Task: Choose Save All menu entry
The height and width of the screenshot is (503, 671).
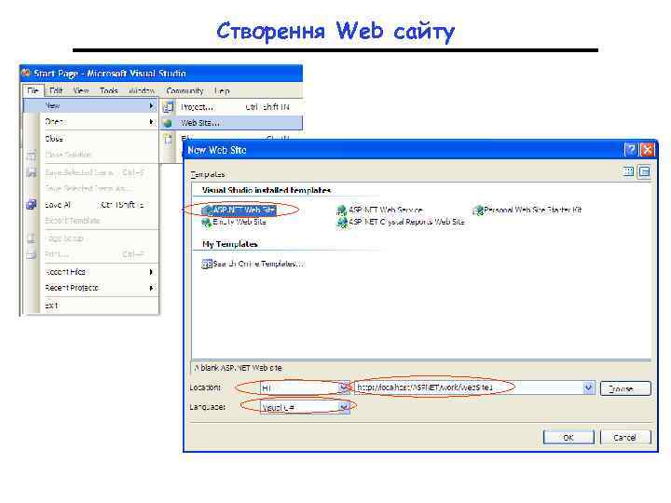Action: tap(91, 205)
